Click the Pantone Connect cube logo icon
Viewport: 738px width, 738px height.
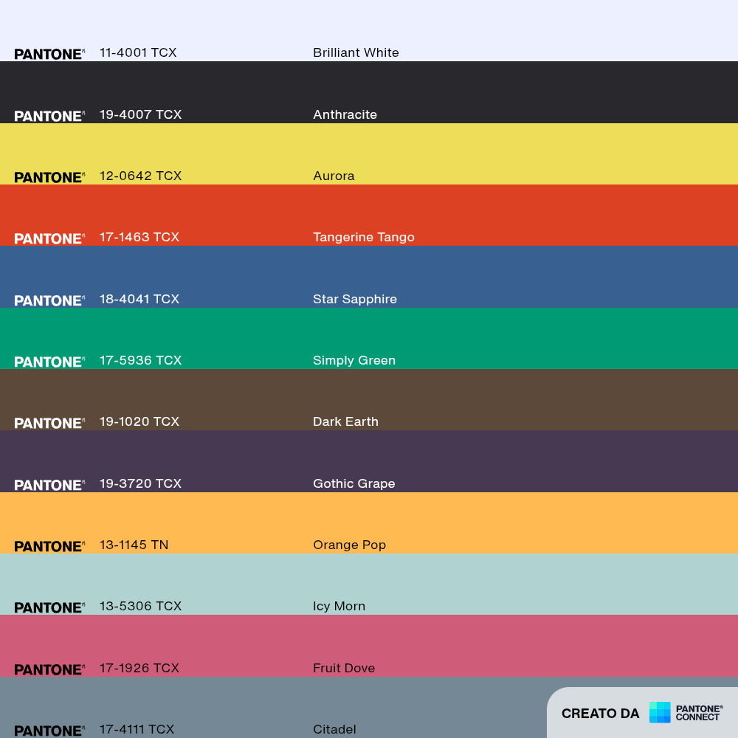pos(659,712)
